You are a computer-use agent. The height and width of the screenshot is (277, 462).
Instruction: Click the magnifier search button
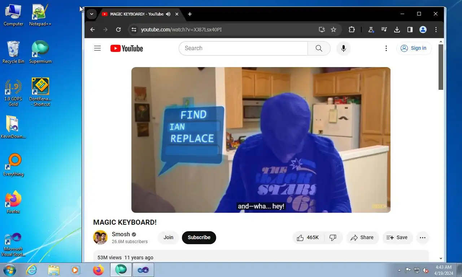pos(319,48)
